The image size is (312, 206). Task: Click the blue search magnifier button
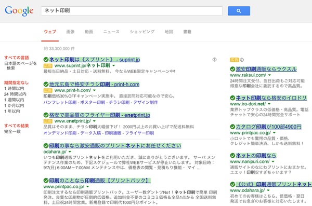click(239, 11)
